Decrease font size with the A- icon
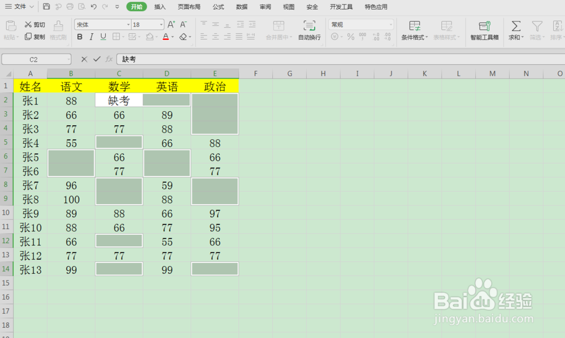565x338 pixels. pos(184,24)
